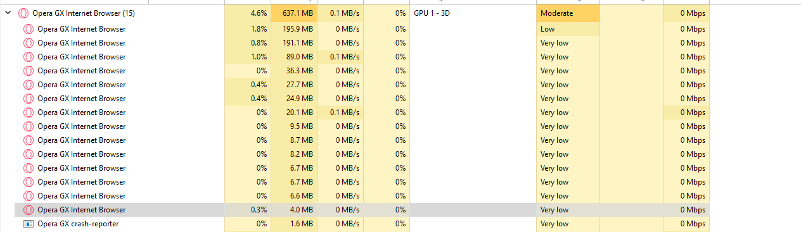This screenshot has width=801, height=232.
Task: Click the Opera icon on the 20.1 MB process
Action: [x=28, y=113]
